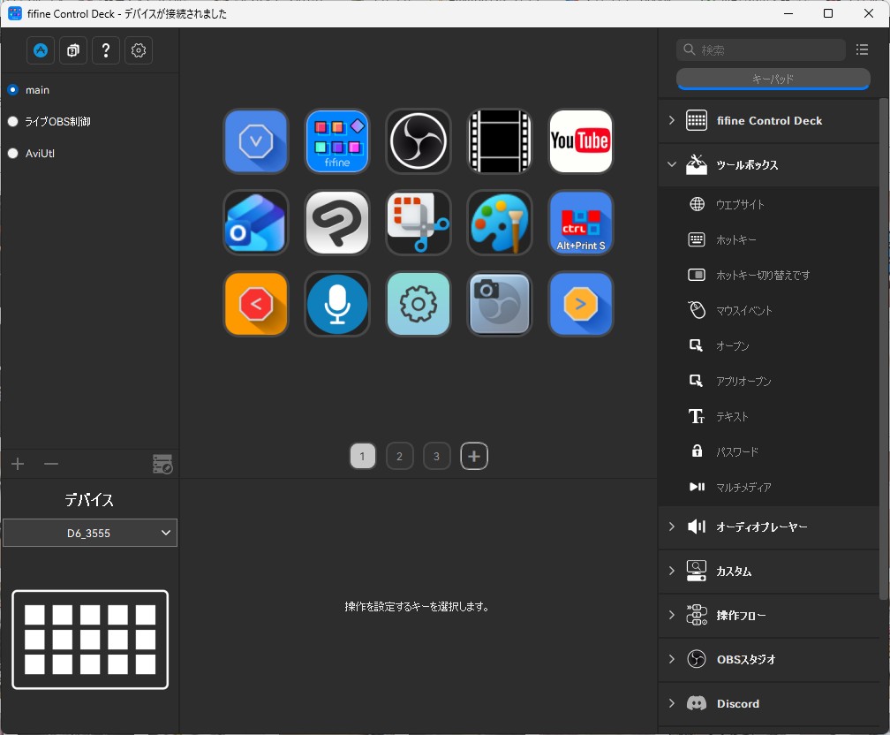Screen dimensions: 890x735
Task: Select the YouTube key on the deck
Action: pos(580,141)
